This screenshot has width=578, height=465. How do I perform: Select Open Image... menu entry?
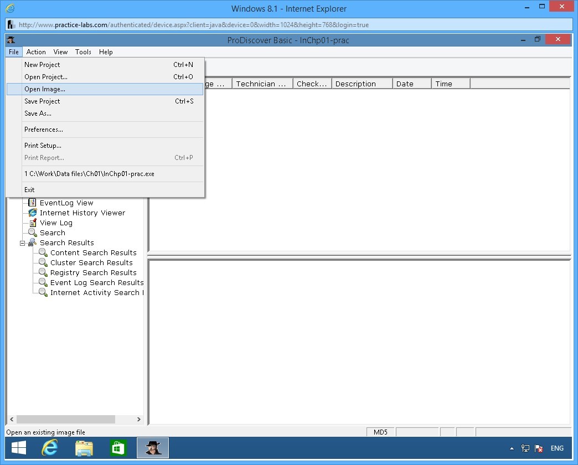coord(105,89)
